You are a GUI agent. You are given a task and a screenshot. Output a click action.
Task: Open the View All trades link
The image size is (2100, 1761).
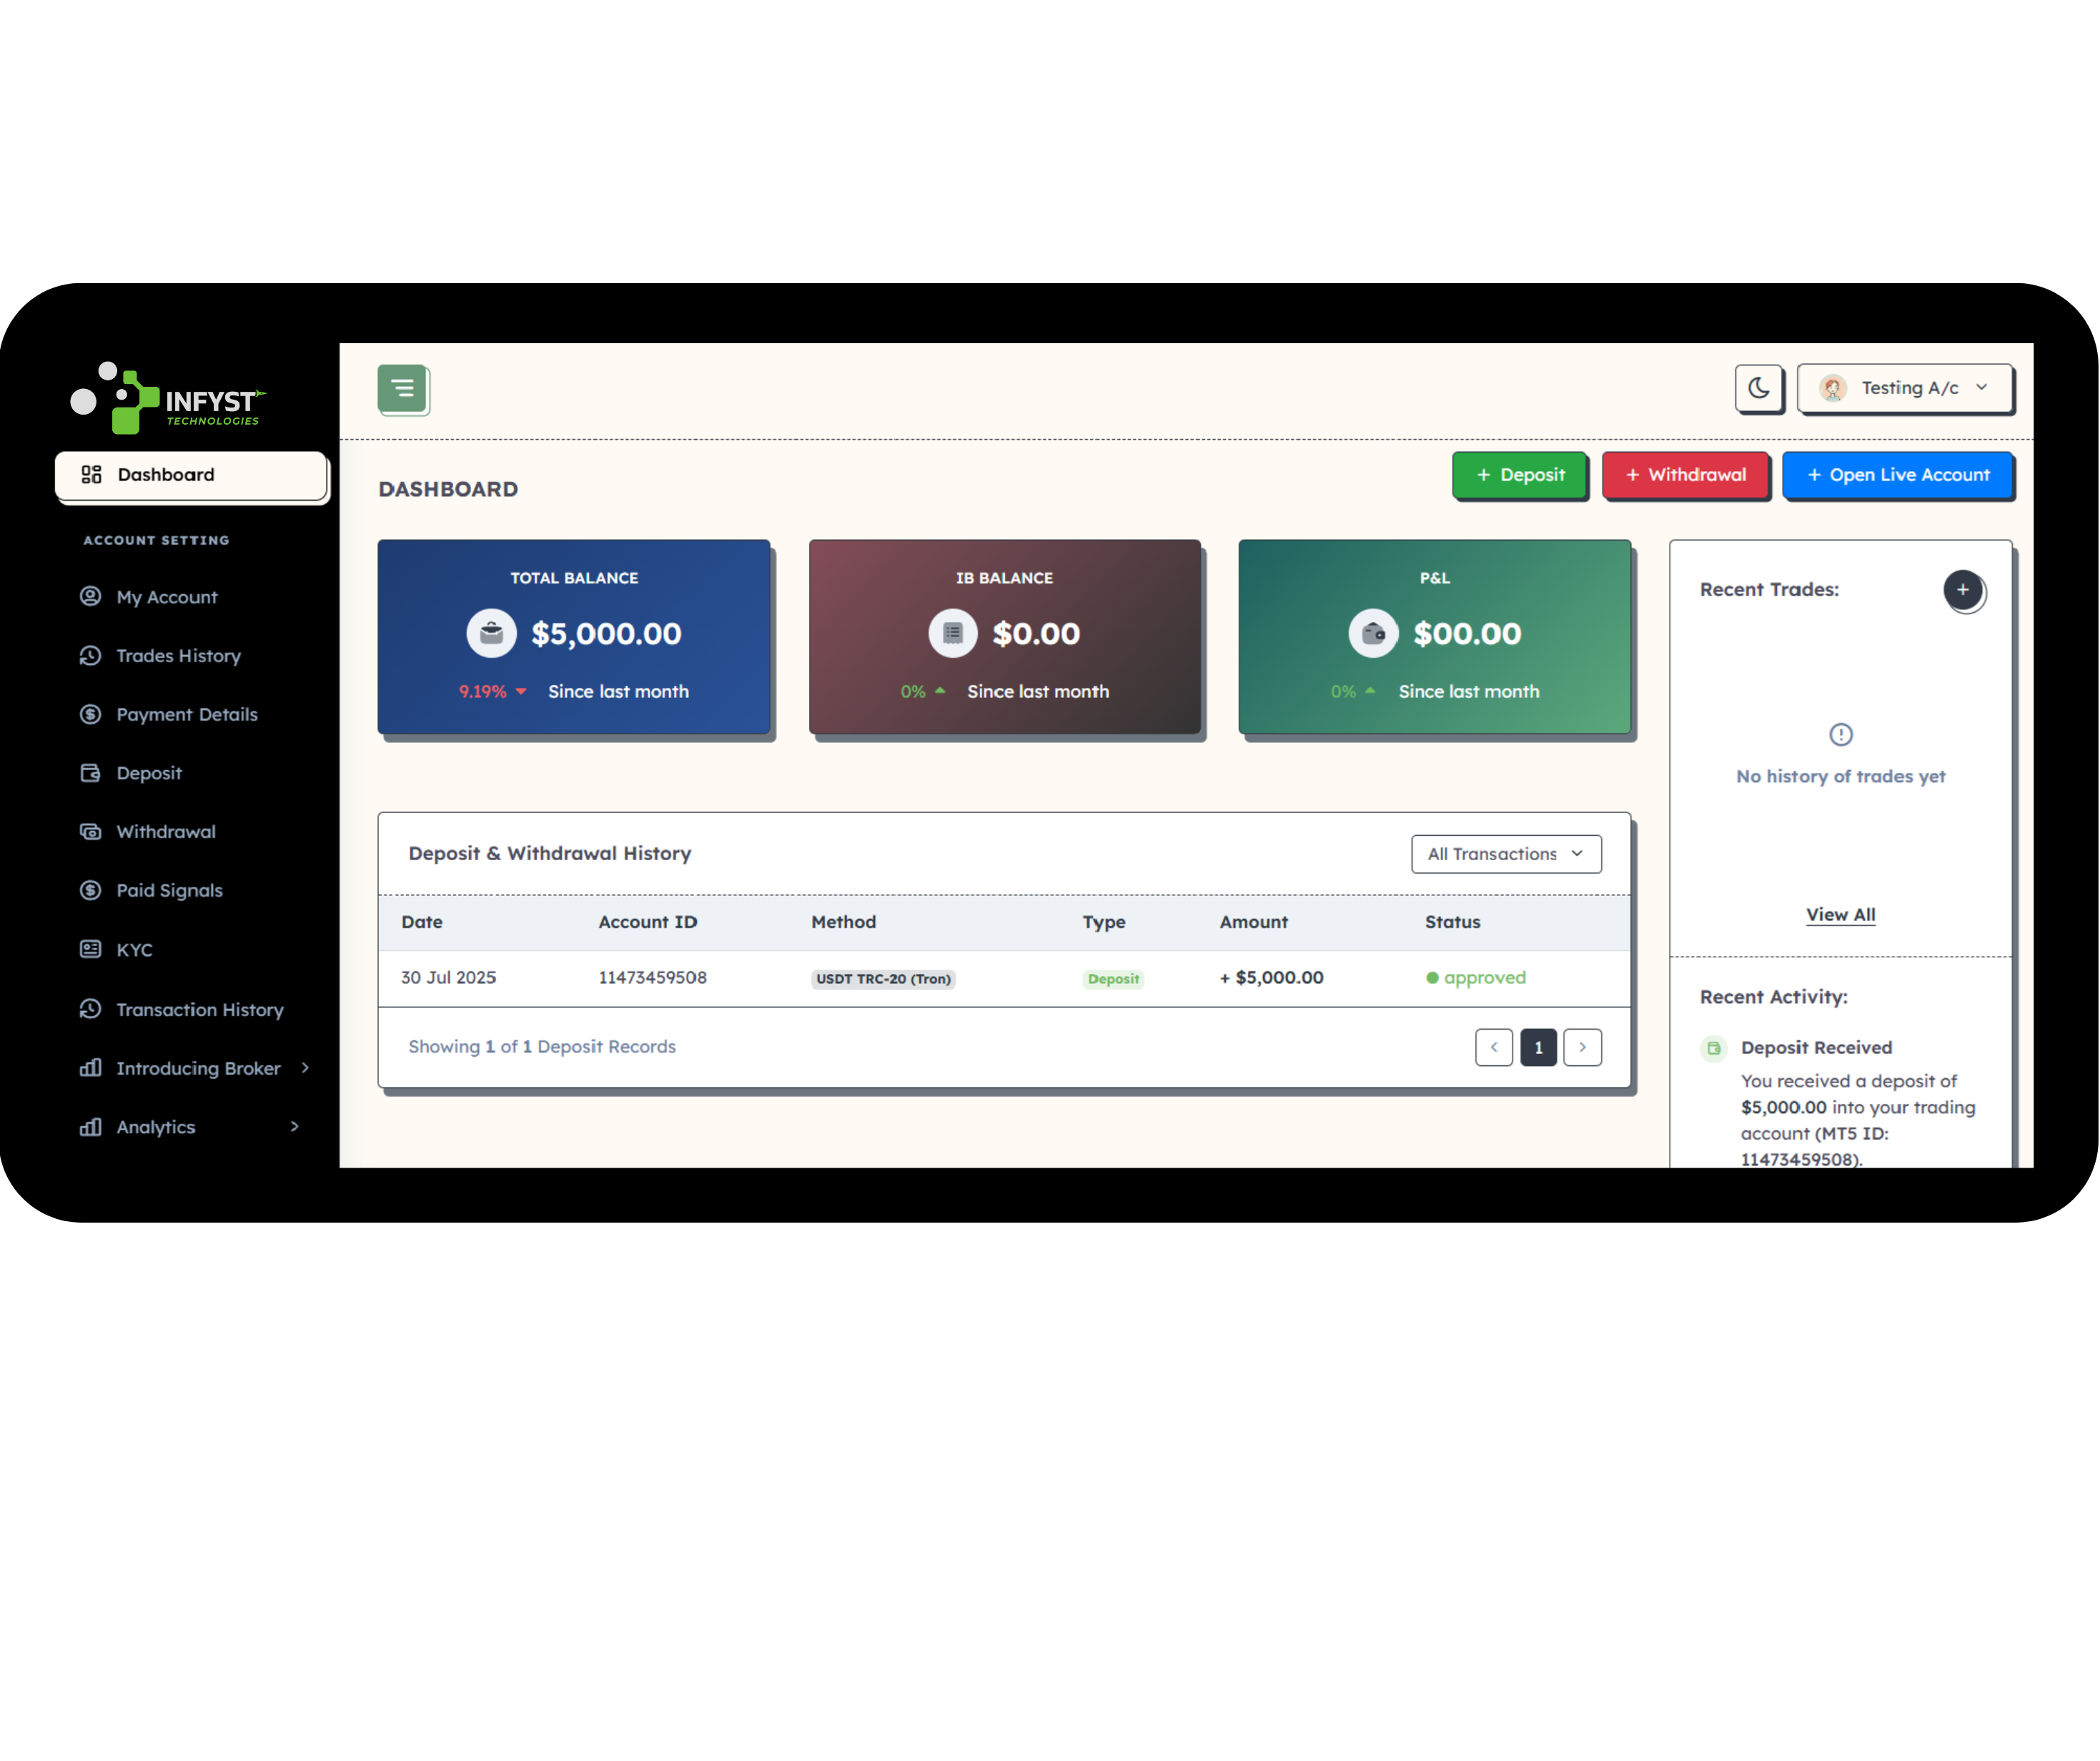(x=1840, y=914)
